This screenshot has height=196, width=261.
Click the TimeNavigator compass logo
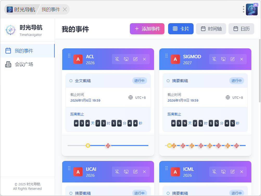click(x=11, y=30)
